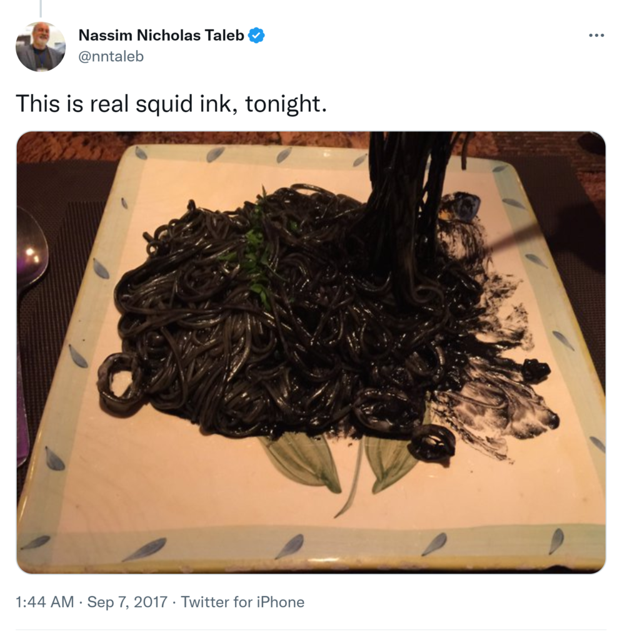Screen dimensions: 617x641
Task: Click the blue verified badge
Action: coord(256,36)
